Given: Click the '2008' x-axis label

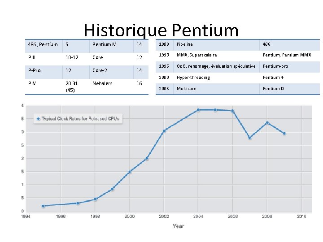Looking at the screenshot, I should [267, 216].
